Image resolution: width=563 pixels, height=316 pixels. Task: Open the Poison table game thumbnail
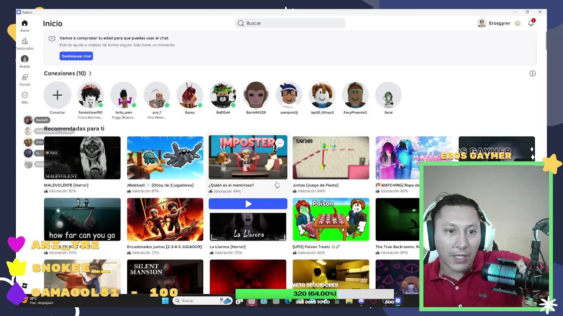coord(331,219)
